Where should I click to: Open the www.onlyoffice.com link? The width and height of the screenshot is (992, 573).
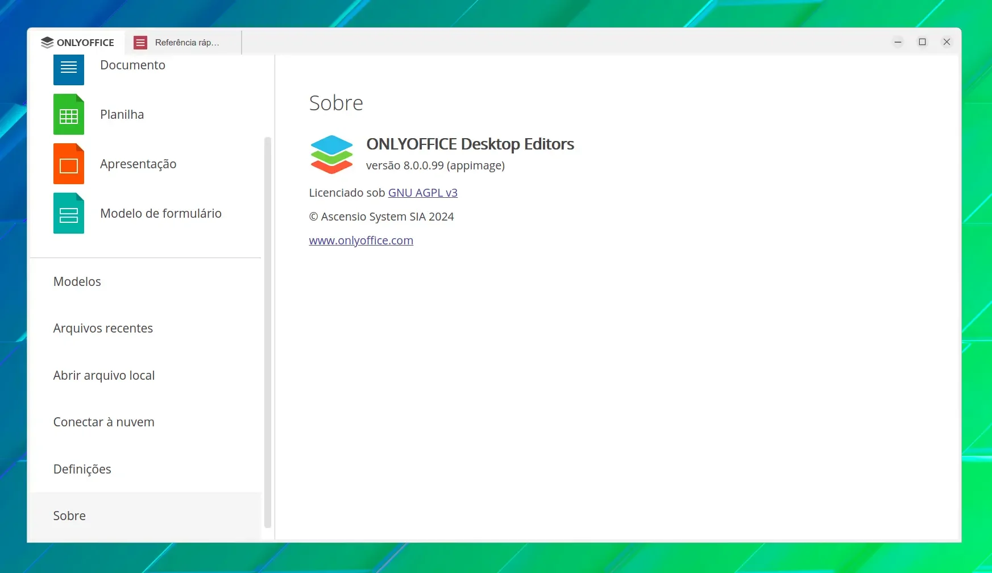click(x=361, y=240)
